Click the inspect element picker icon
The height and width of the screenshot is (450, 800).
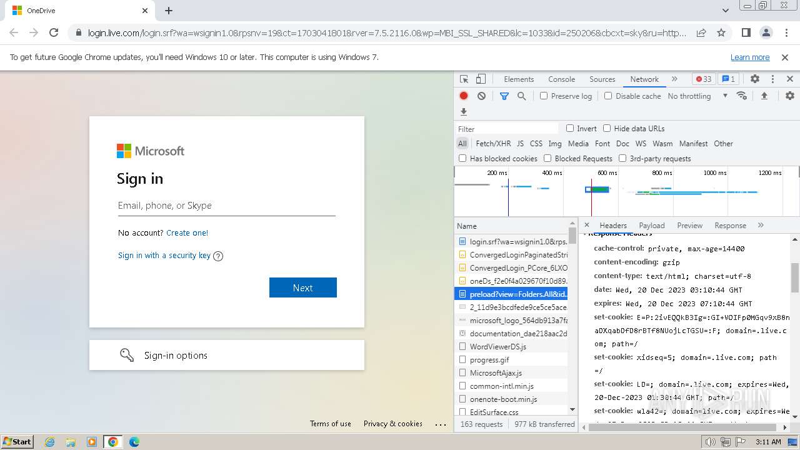464,79
